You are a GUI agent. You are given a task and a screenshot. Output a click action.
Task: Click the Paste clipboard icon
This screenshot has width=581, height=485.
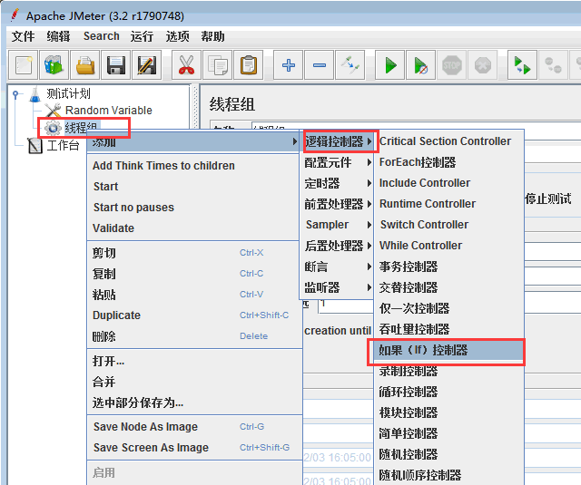coord(249,65)
